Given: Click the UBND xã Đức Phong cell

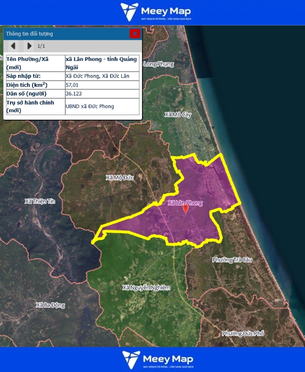Looking at the screenshot, I should [x=90, y=107].
